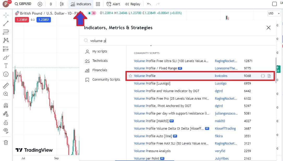Select the Text annotation tool

(6, 66)
